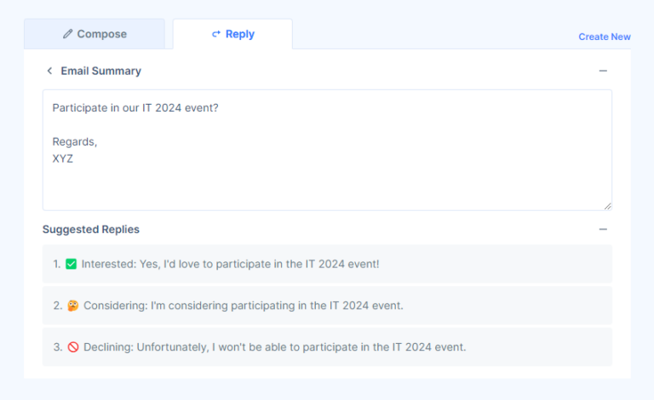Screen dimensions: 654x400
Task: Click the thinking face emoji on the Considering reply
Action: (72, 306)
